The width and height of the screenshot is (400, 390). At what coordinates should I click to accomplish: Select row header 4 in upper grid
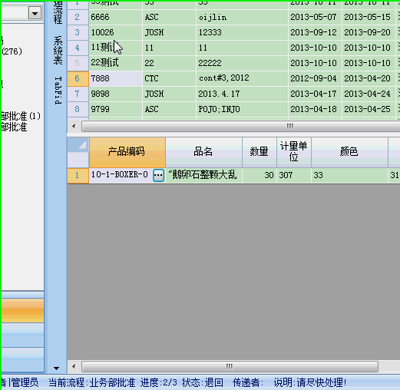(x=78, y=48)
